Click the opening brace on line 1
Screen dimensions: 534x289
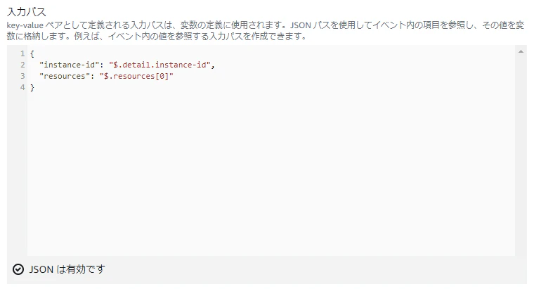[x=32, y=54]
